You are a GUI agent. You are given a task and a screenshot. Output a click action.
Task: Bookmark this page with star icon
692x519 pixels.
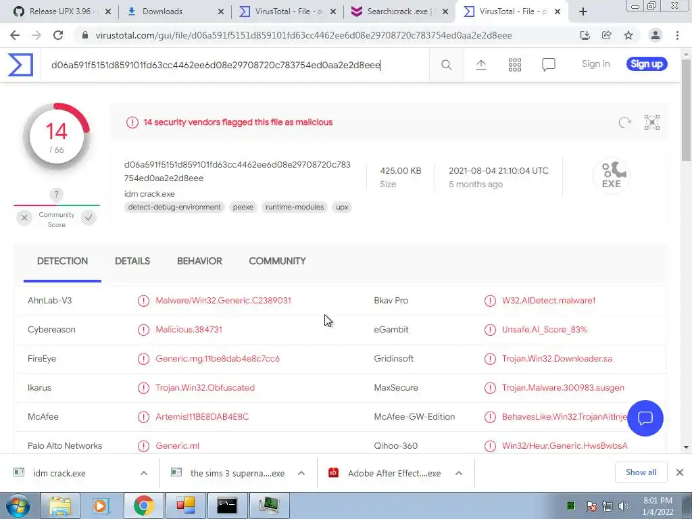628,35
